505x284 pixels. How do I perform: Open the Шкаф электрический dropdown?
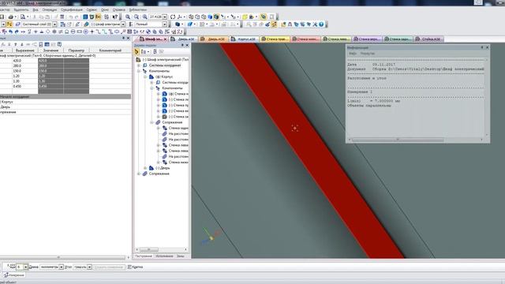(123, 24)
